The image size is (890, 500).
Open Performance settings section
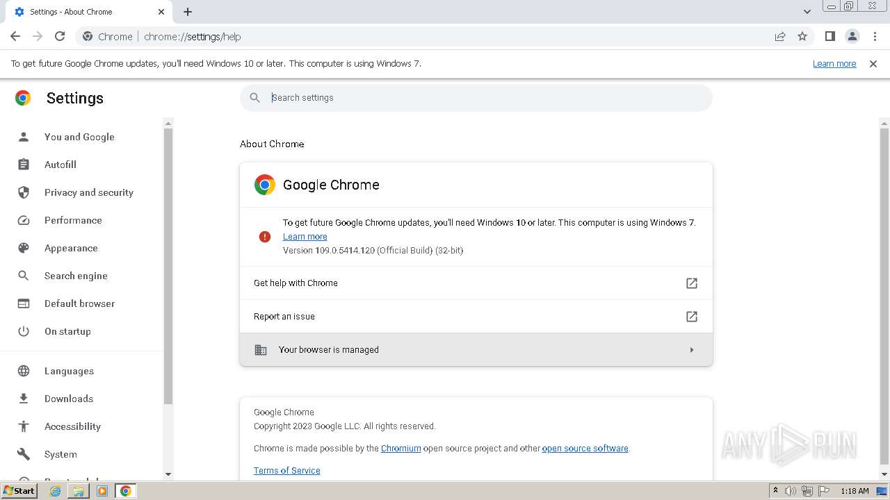point(73,220)
